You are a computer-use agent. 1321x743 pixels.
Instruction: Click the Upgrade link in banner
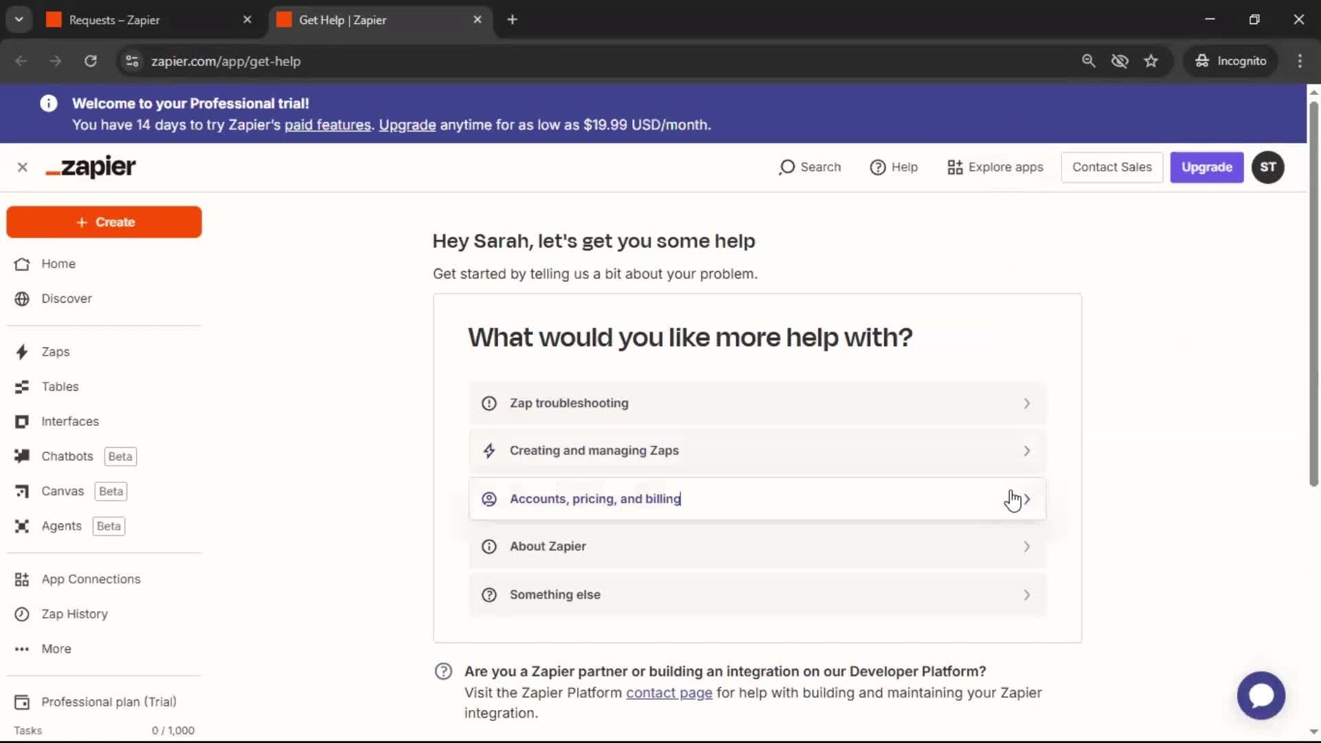[x=407, y=125]
